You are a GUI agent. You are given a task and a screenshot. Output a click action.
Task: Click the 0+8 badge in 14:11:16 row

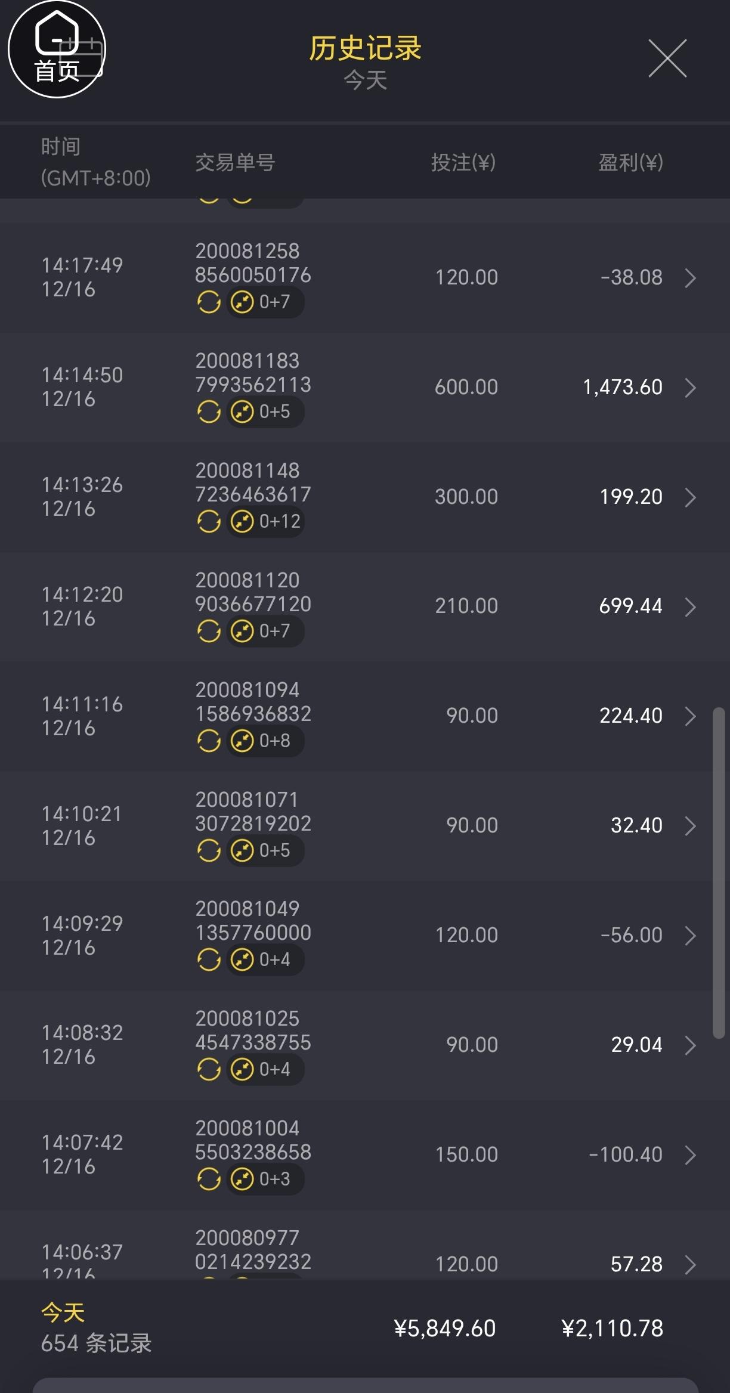point(265,741)
